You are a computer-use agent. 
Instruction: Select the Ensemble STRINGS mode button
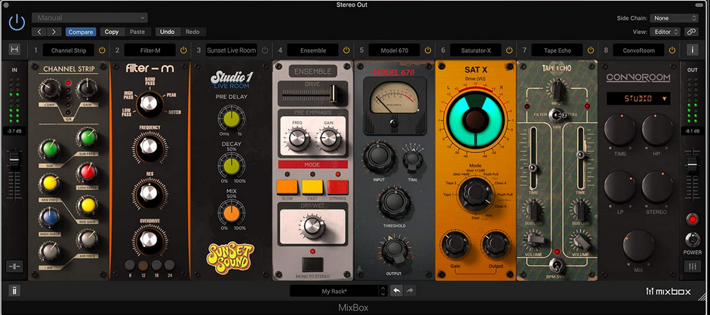point(338,187)
